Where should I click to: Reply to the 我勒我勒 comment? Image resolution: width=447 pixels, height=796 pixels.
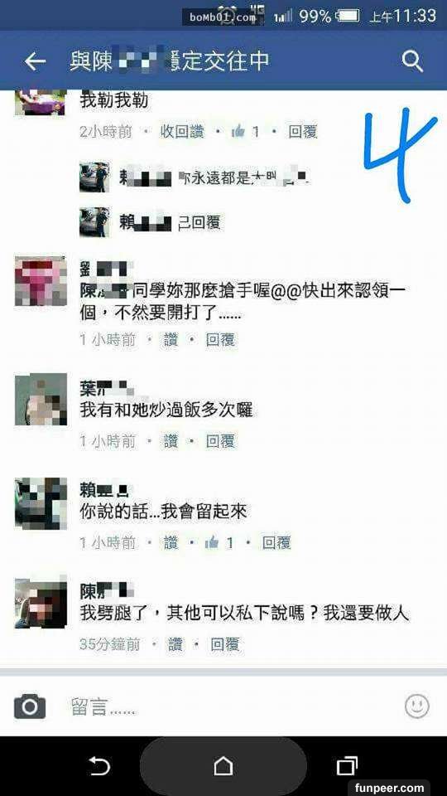[x=303, y=132]
